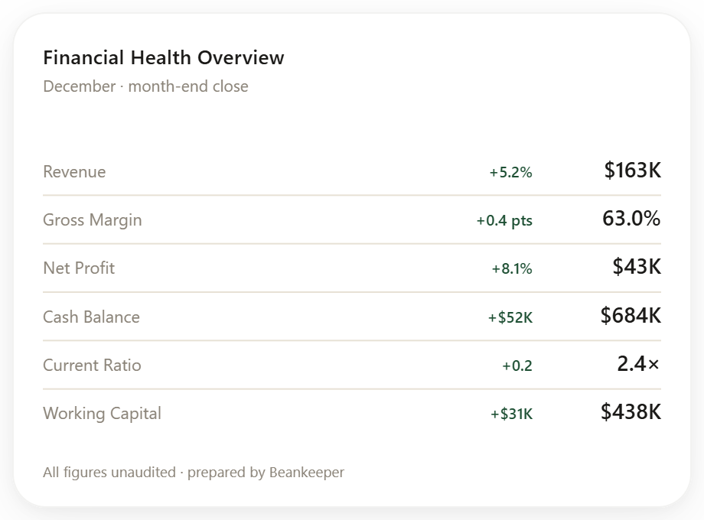
Task: Select the 63.0% gross margin value
Action: click(632, 219)
